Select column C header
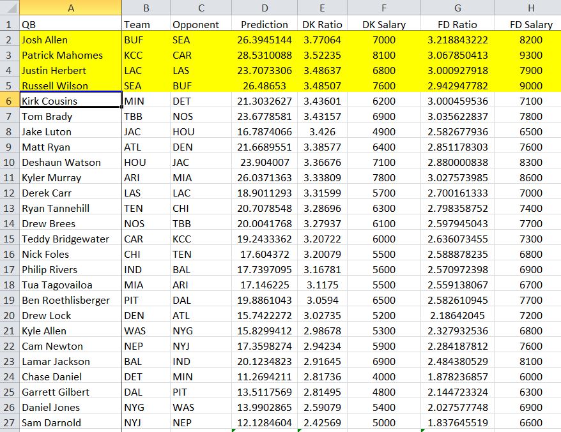This screenshot has height=432, width=561. pos(201,8)
